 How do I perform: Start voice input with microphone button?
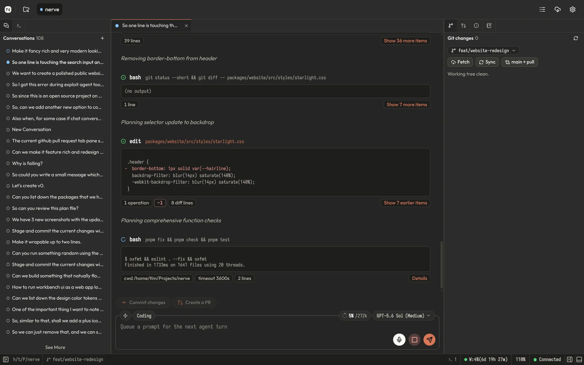click(x=399, y=340)
